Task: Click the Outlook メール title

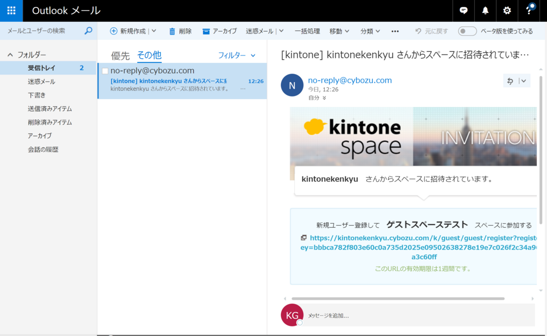Action: coord(66,11)
